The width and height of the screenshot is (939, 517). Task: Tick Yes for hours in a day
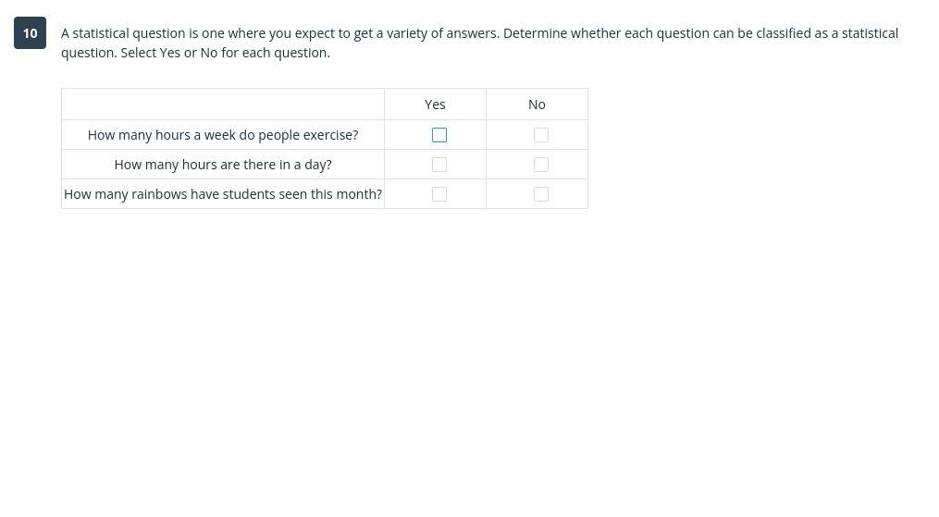coord(439,165)
